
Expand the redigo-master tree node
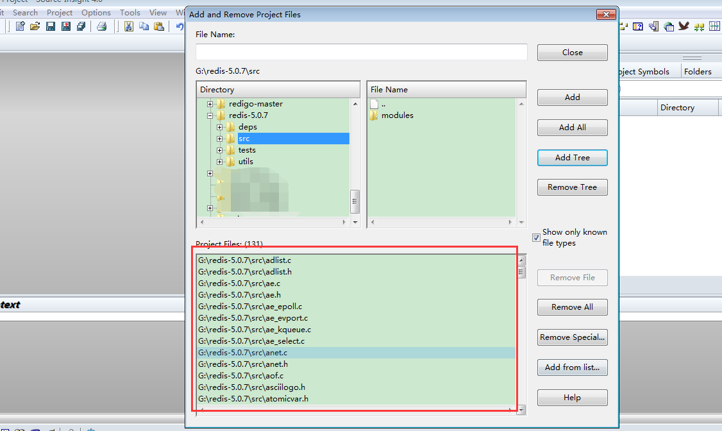point(210,104)
